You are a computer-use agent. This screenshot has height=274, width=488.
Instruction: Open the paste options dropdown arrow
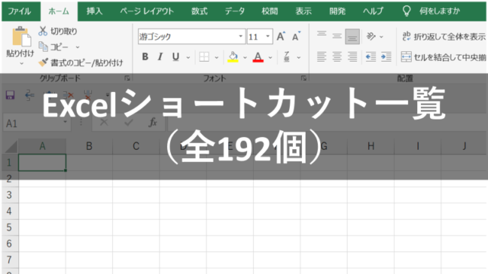click(21, 64)
